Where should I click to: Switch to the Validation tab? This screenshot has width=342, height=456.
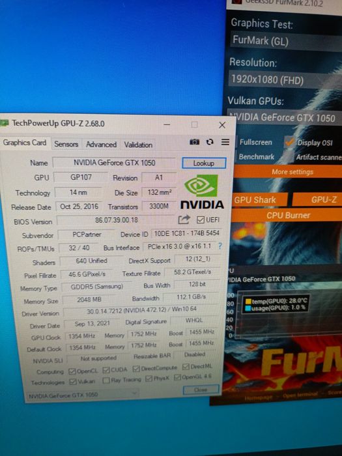(x=138, y=145)
